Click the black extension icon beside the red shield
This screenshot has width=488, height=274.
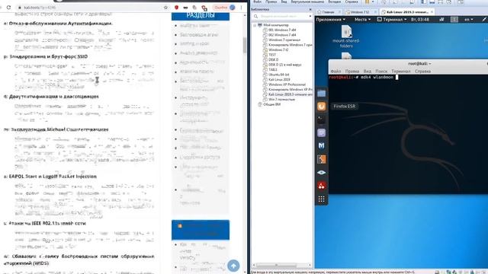click(185, 8)
